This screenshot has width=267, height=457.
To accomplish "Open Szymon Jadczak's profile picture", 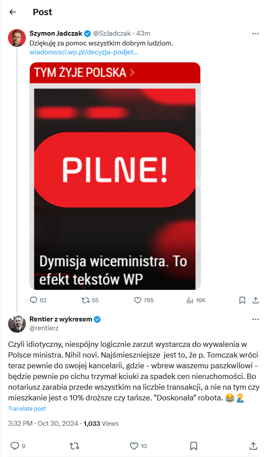I will (17, 38).
